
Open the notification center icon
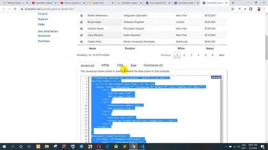[263, 147]
